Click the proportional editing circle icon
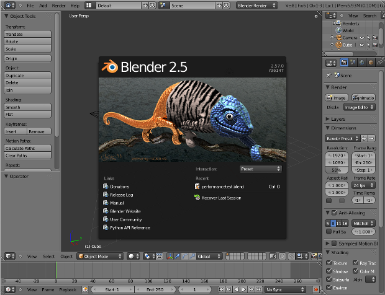The image size is (385, 295). tap(283, 257)
